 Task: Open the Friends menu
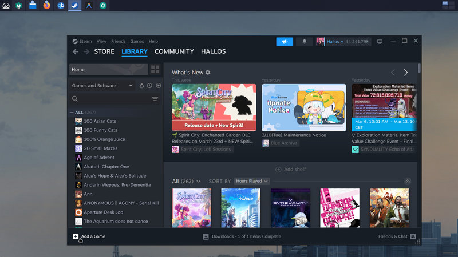(118, 41)
